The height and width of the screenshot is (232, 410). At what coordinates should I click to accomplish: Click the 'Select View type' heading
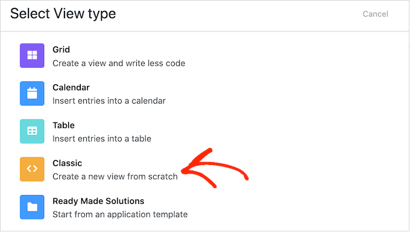[x=63, y=14]
